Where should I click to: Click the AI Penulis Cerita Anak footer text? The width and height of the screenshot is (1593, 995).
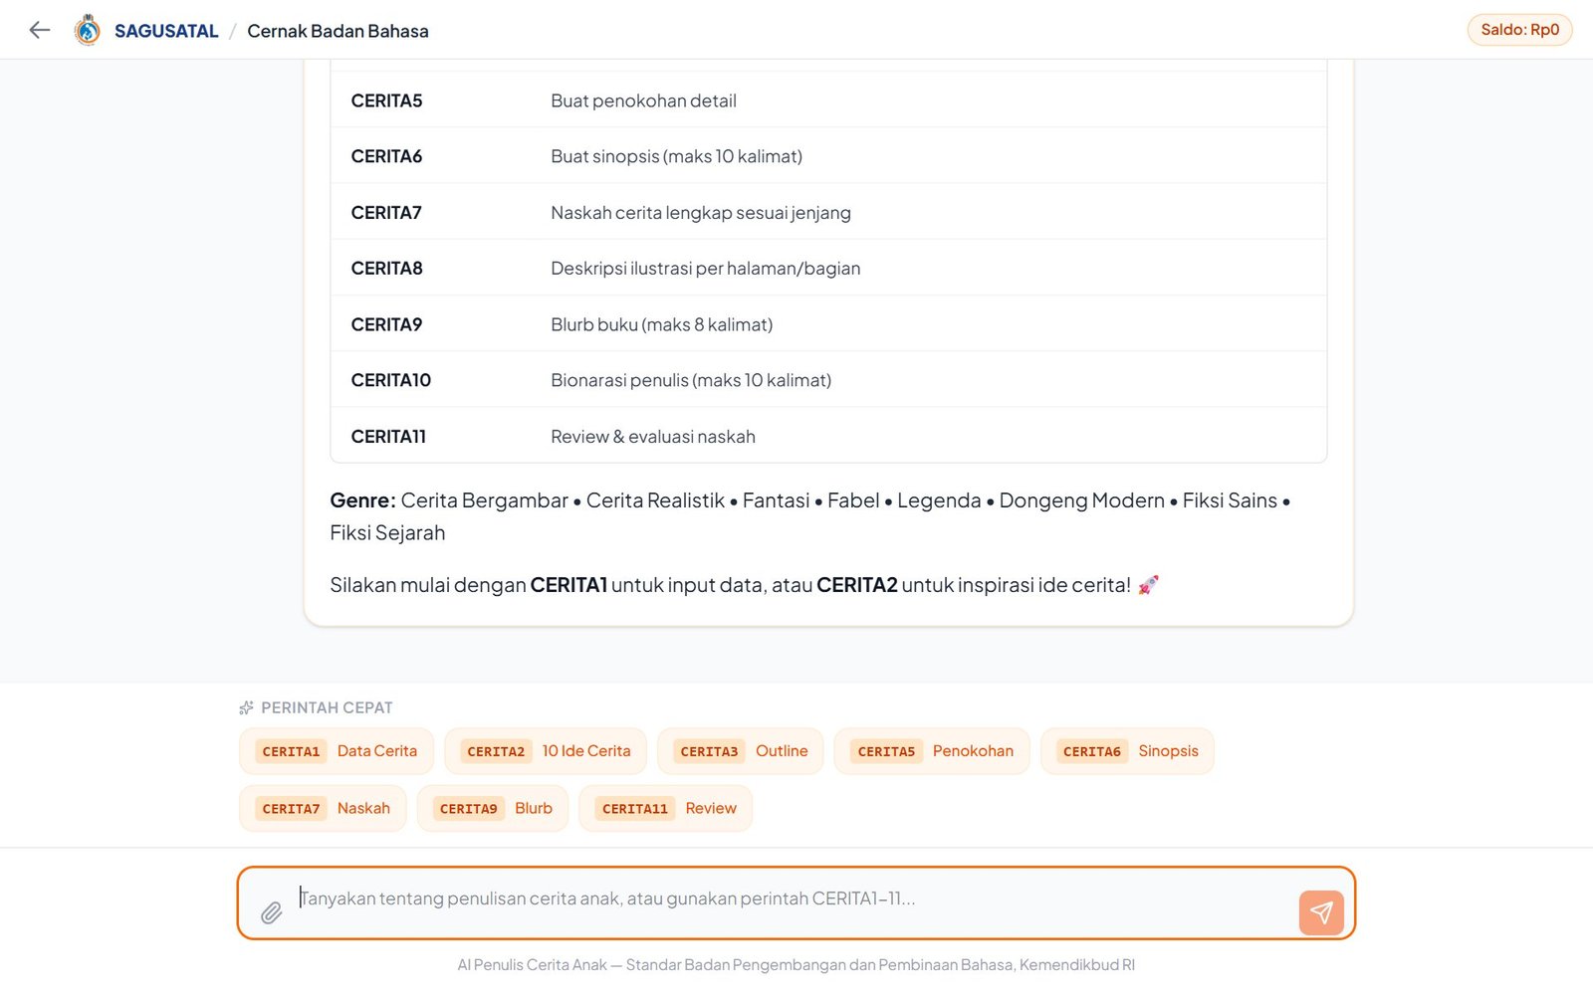click(x=796, y=965)
